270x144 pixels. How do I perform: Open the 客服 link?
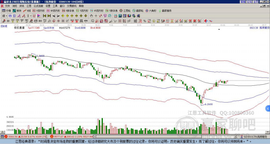pos(243,2)
